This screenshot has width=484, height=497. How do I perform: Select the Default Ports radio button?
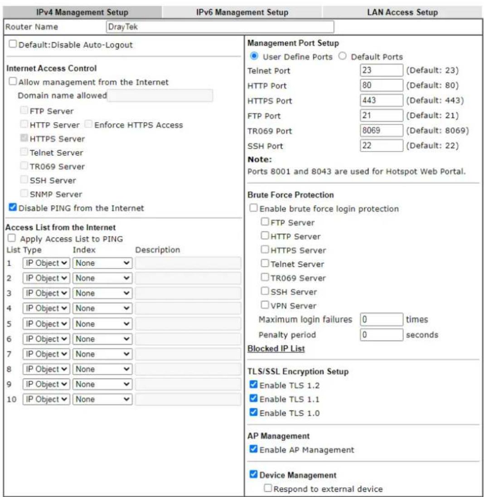pyautogui.click(x=342, y=56)
